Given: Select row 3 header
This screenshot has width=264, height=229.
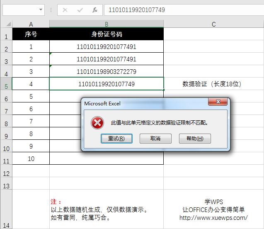Looking at the screenshot, I should 6,59.
